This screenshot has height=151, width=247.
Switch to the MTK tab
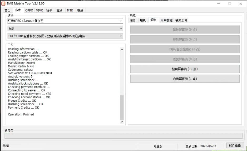pyautogui.click(x=70, y=10)
